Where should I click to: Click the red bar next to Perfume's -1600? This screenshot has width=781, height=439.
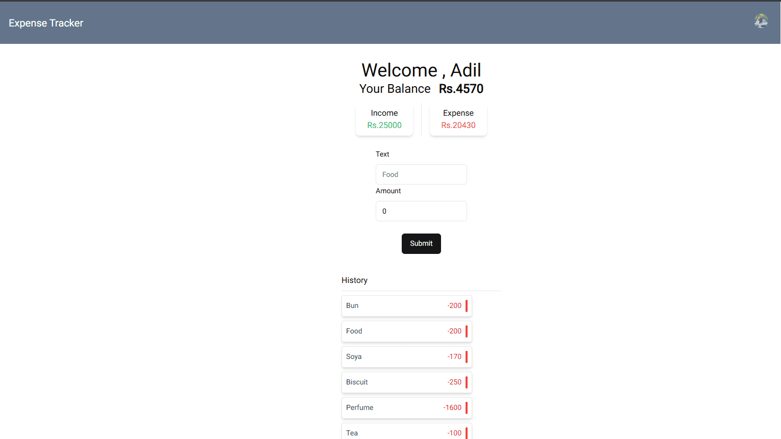tap(467, 407)
